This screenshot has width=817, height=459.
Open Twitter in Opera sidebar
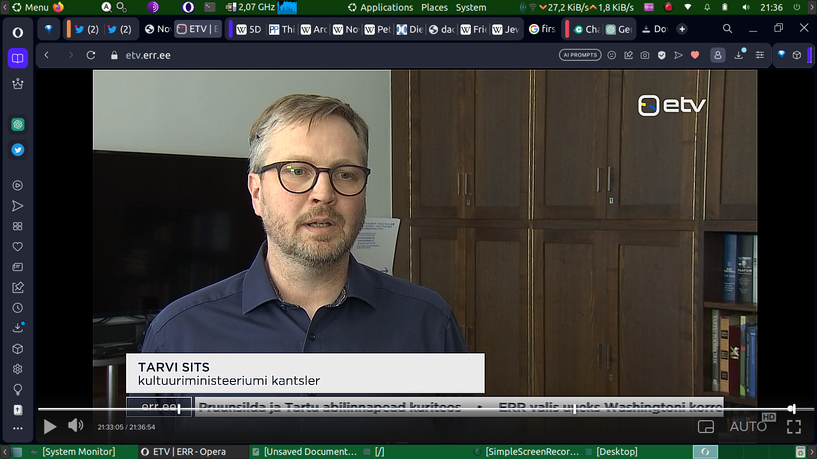(18, 150)
